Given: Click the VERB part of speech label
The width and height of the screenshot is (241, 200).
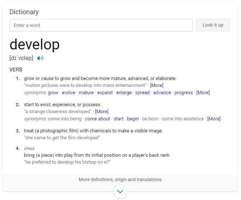Looking at the screenshot, I should pyautogui.click(x=16, y=69).
